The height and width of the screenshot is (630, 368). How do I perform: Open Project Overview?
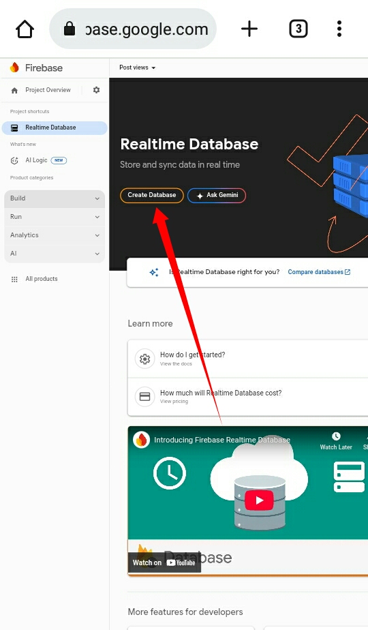tap(48, 90)
